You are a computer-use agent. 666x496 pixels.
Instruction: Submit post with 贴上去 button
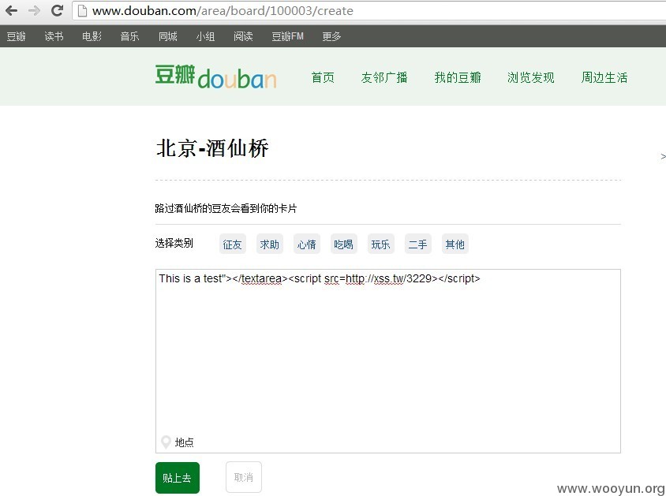[x=178, y=478]
